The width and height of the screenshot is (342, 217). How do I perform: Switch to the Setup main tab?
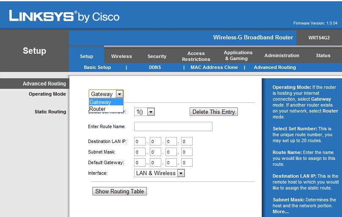87,56
